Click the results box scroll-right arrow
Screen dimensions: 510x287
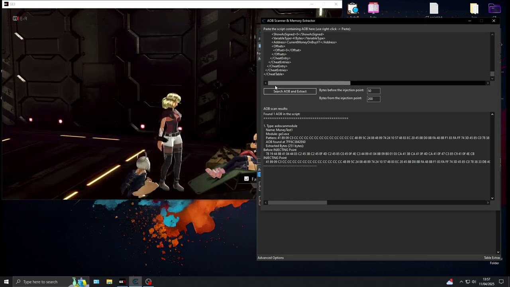[x=487, y=202]
